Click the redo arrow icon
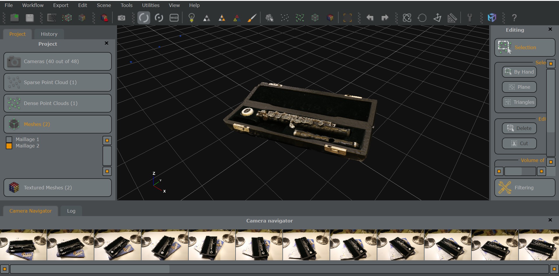The height and width of the screenshot is (276, 559). pyautogui.click(x=385, y=18)
